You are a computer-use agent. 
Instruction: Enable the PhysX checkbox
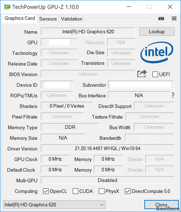102,191
